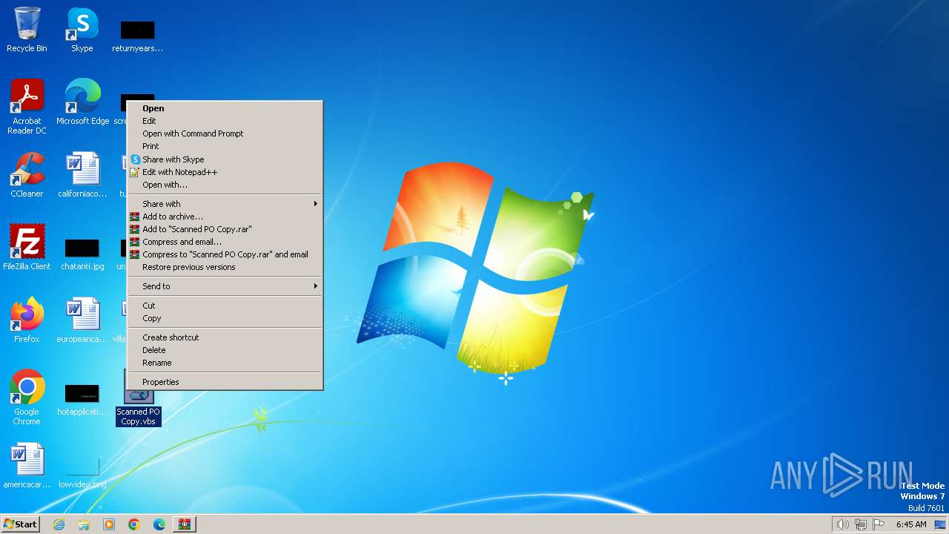The width and height of the screenshot is (949, 534).
Task: Open the Recycle Bin desktop icon
Action: tap(27, 30)
